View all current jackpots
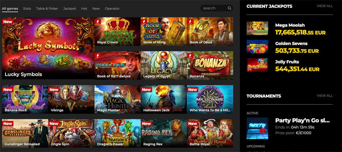 (325, 6)
